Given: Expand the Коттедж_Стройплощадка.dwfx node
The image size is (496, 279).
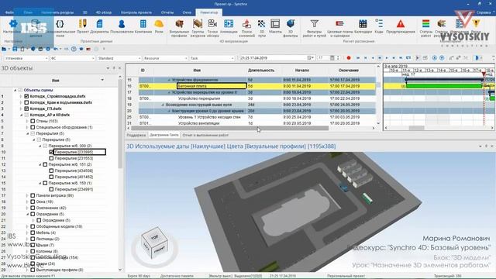Looking at the screenshot, I should tap(21, 96).
